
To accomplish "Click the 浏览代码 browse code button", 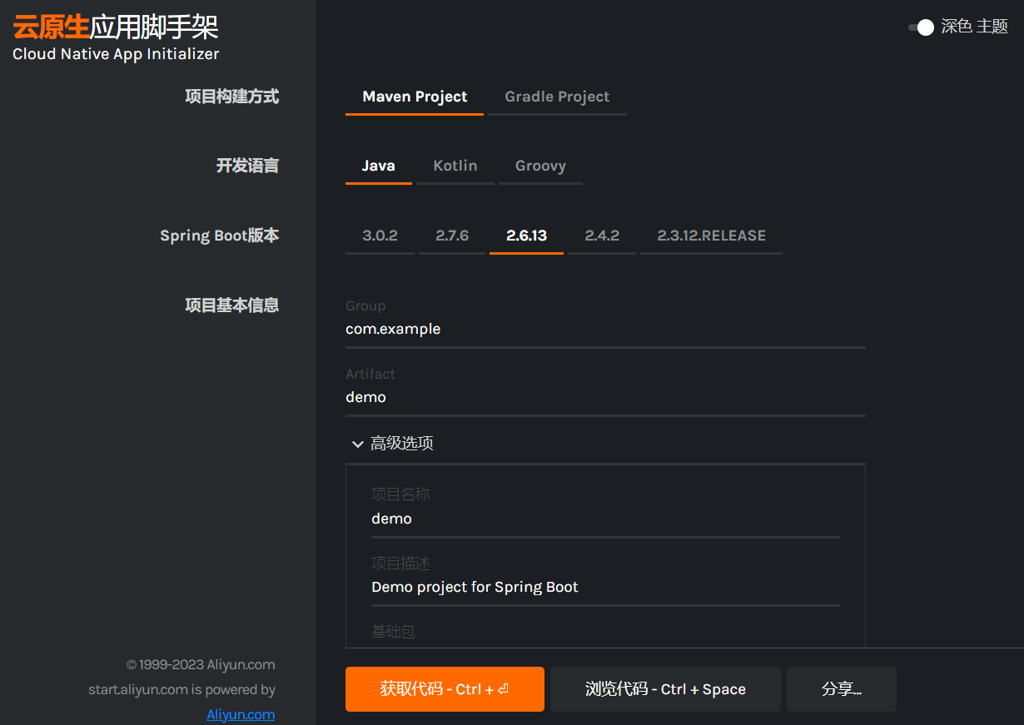I will click(x=665, y=689).
